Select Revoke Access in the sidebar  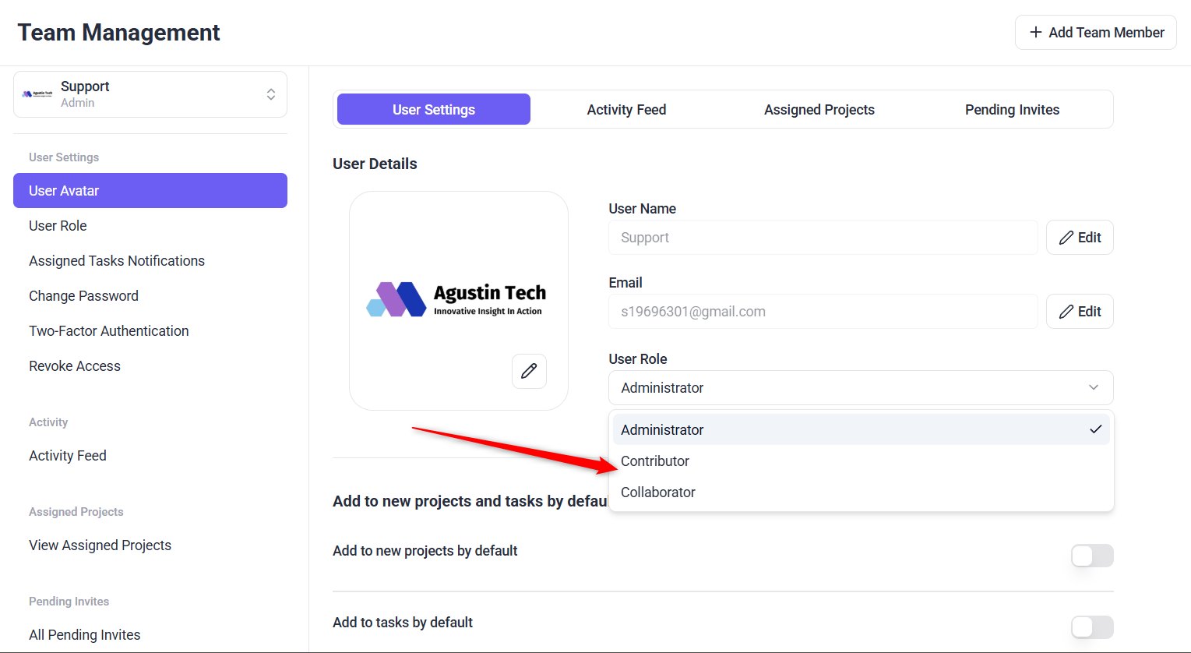coord(75,366)
